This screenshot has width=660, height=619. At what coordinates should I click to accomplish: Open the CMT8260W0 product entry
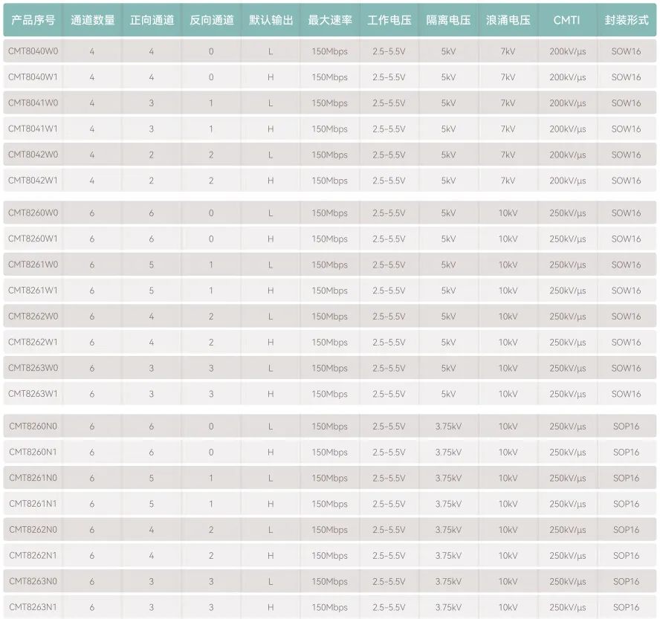tap(33, 213)
